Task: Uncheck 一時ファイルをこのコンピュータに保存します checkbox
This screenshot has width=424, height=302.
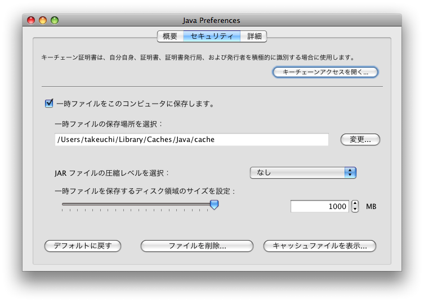Action: pos(49,104)
